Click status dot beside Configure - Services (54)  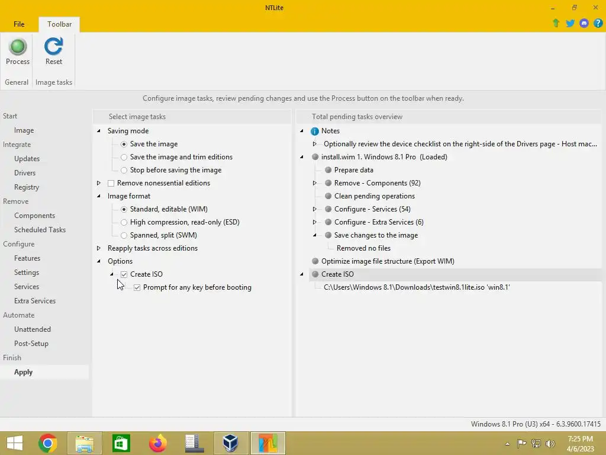(328, 209)
